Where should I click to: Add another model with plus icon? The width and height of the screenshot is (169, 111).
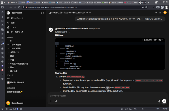click(90, 13)
